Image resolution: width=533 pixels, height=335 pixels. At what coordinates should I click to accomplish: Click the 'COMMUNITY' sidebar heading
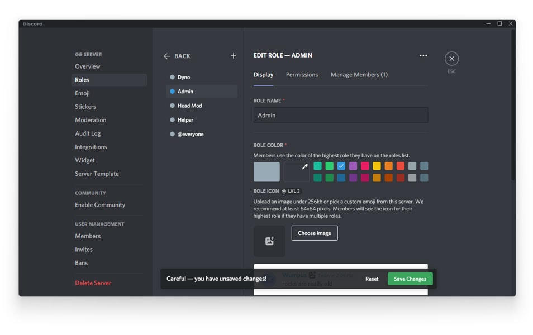(x=91, y=193)
